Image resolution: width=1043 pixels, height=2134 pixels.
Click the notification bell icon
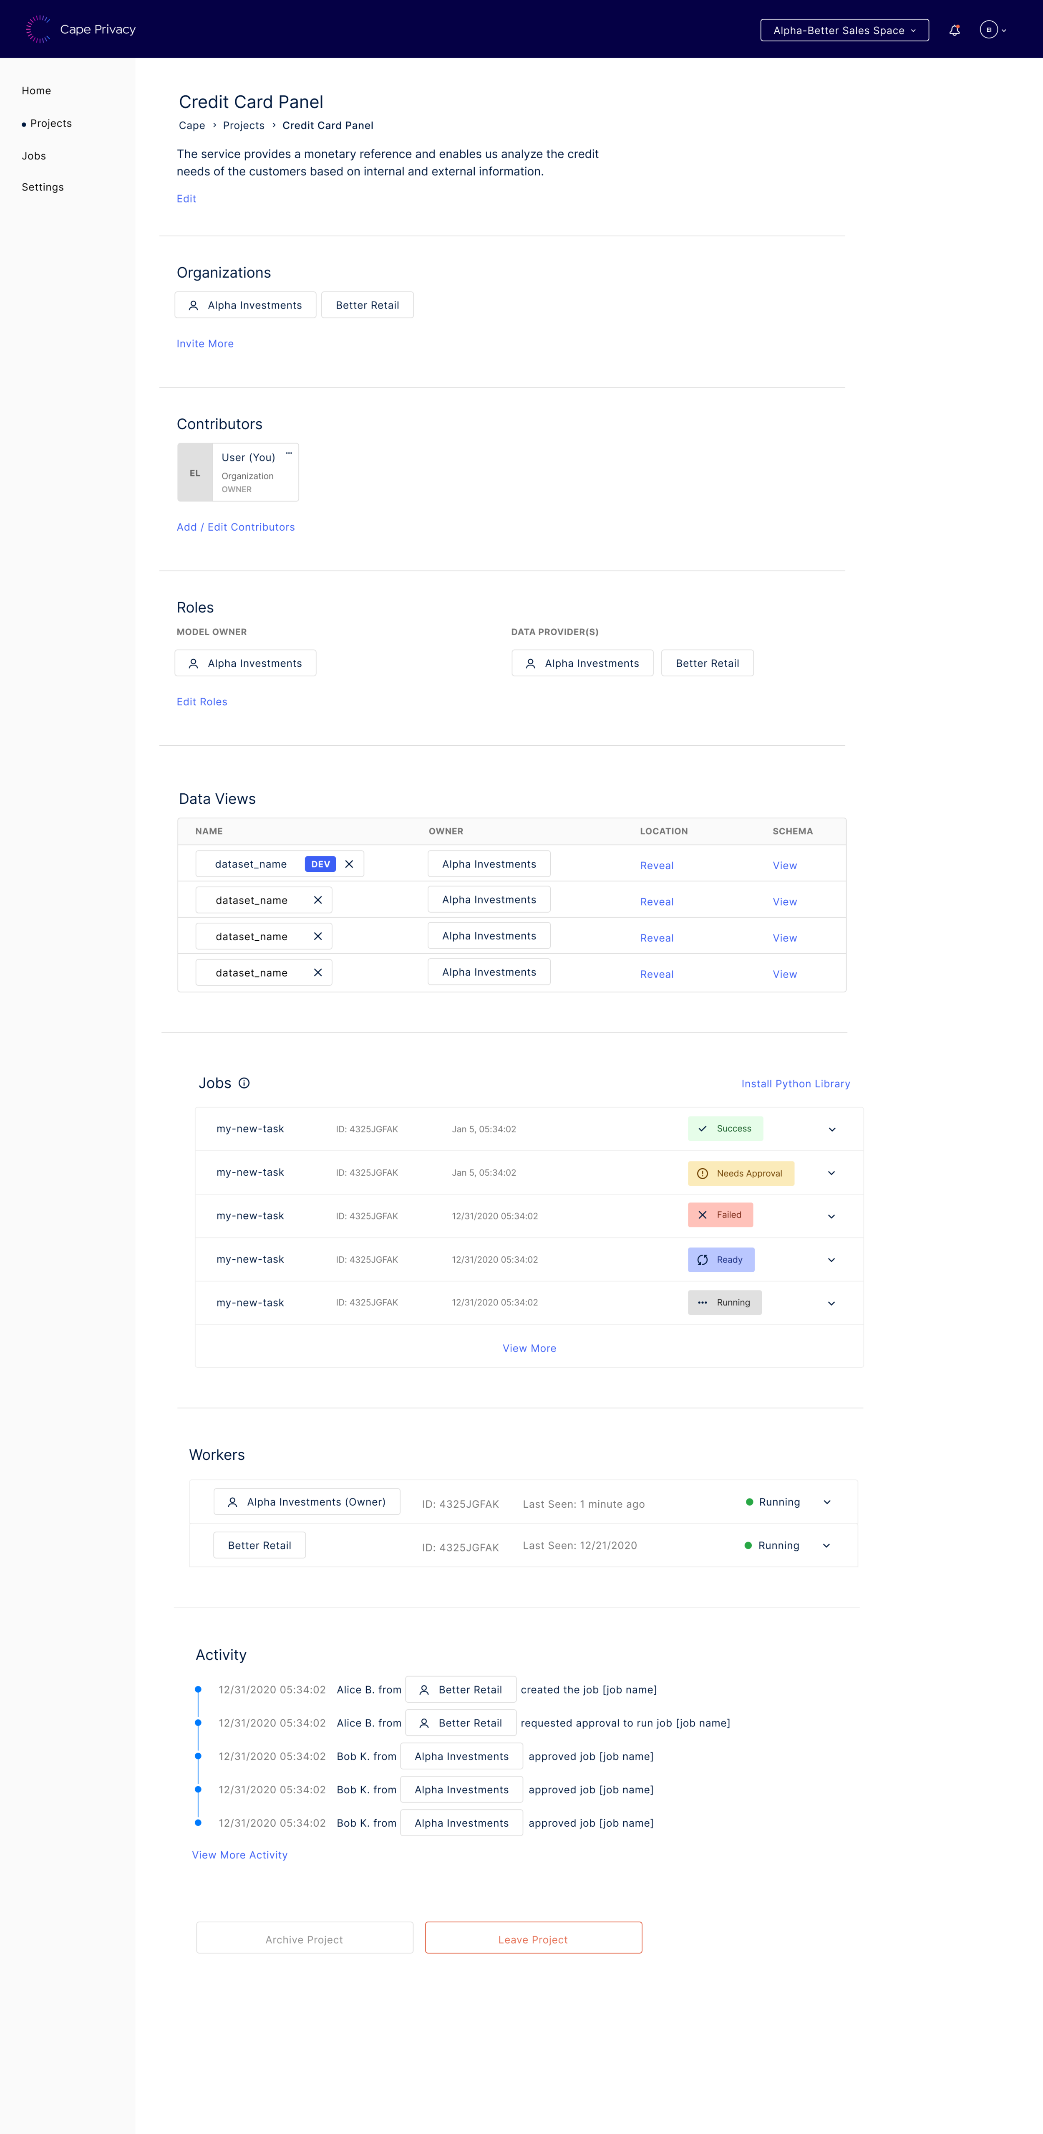pos(955,30)
